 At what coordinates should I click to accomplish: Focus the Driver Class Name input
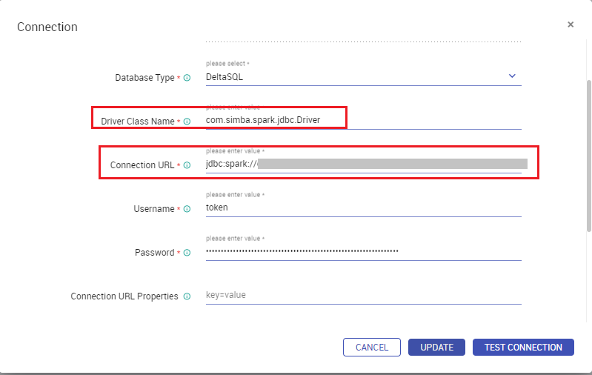(364, 120)
